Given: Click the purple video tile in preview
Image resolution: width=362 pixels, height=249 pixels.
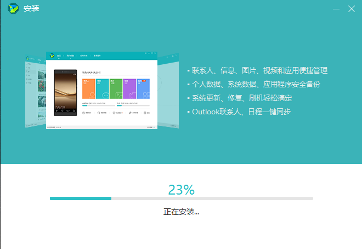Looking at the screenshot, I should click(x=129, y=88).
